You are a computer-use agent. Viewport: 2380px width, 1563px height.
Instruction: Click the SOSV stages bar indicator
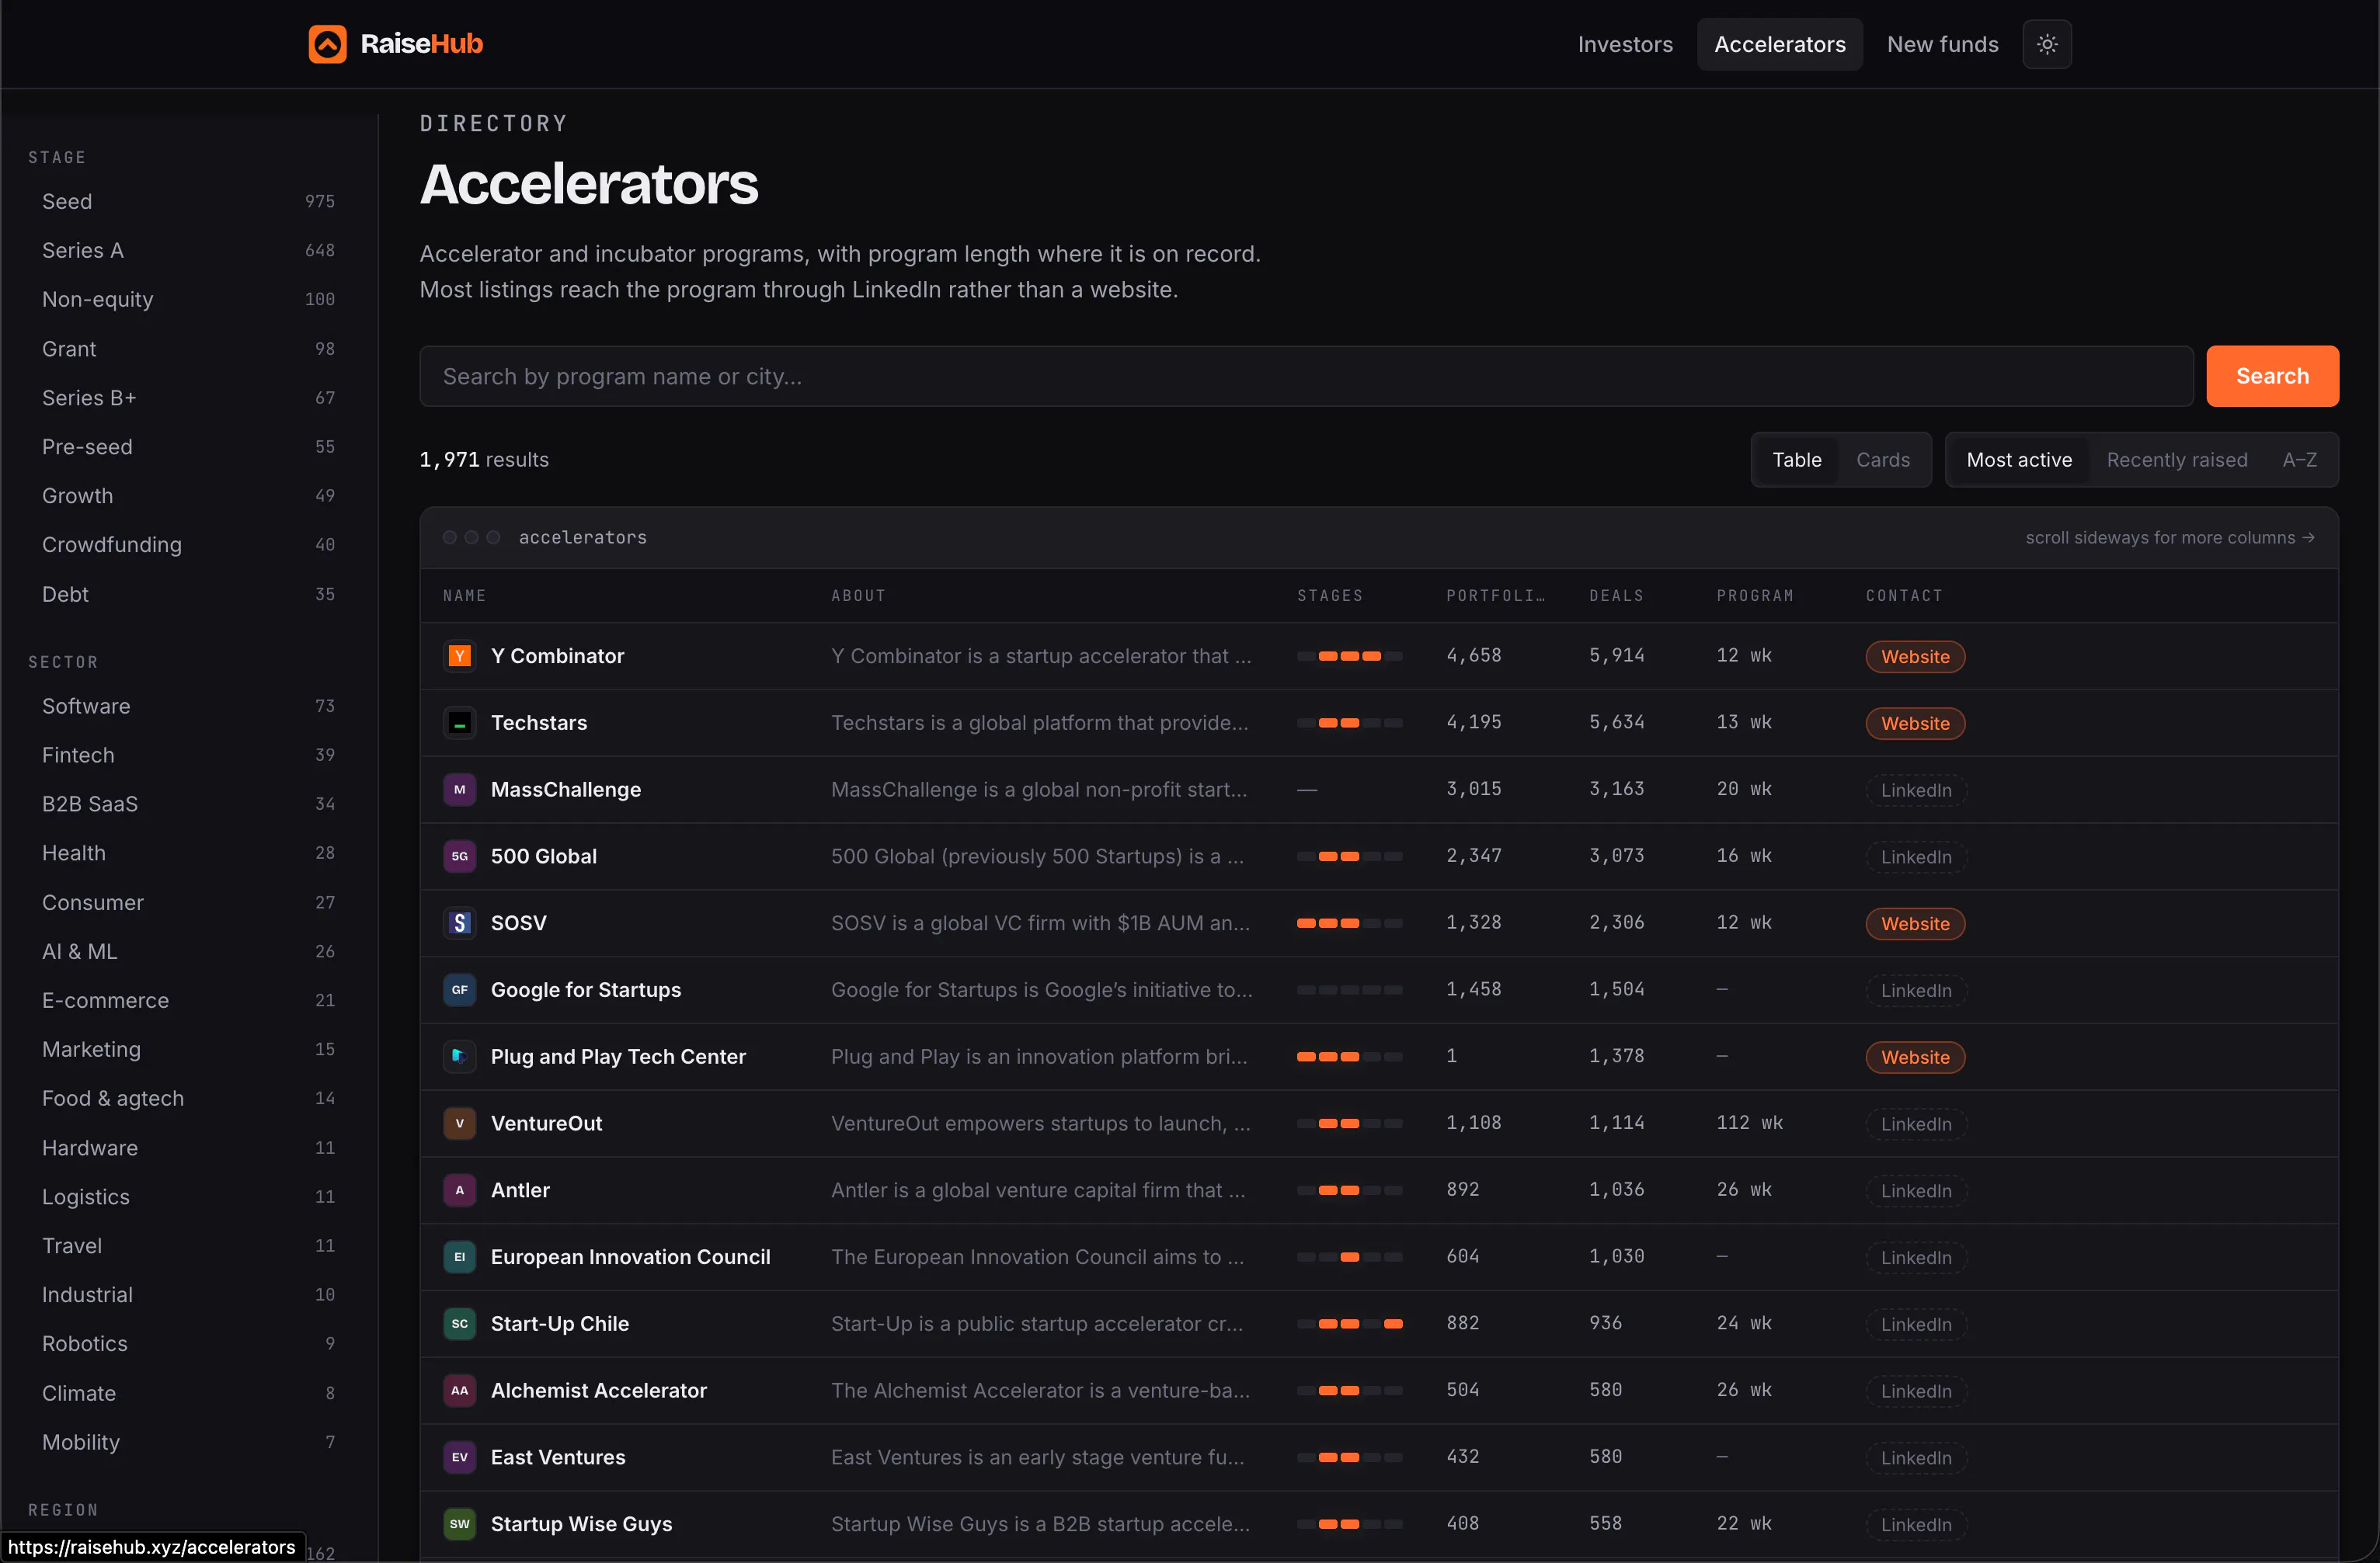(1349, 923)
